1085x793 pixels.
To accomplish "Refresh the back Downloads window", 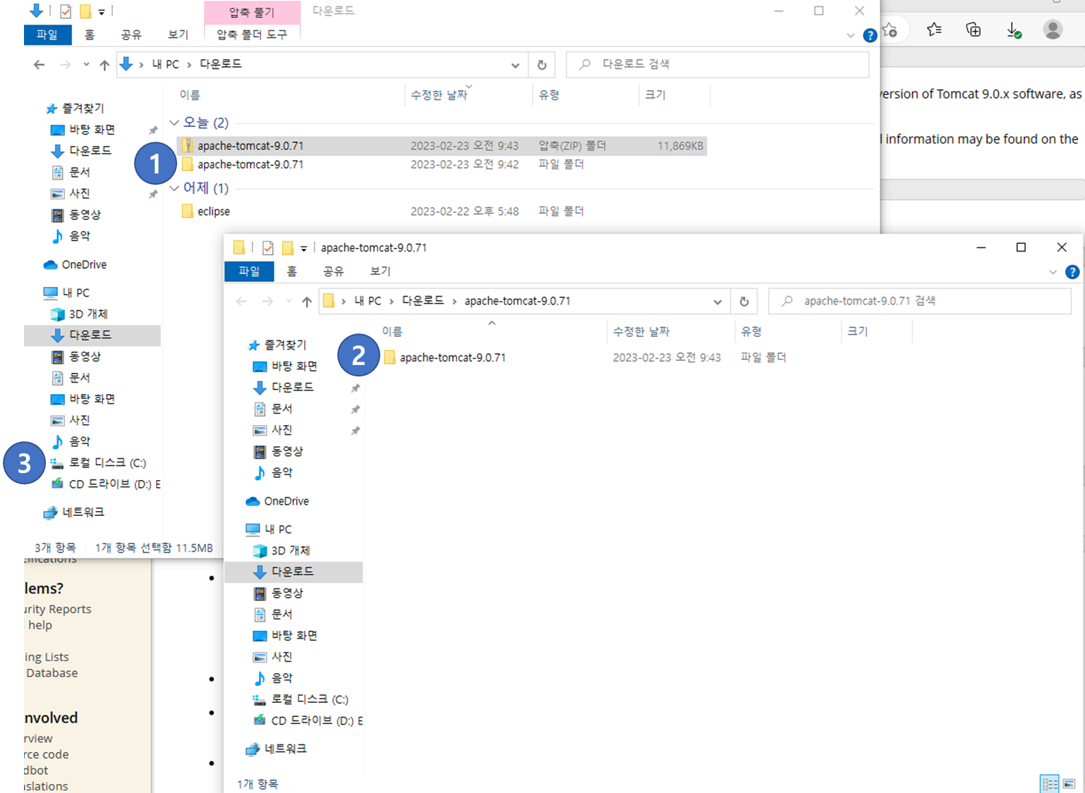I will point(542,65).
